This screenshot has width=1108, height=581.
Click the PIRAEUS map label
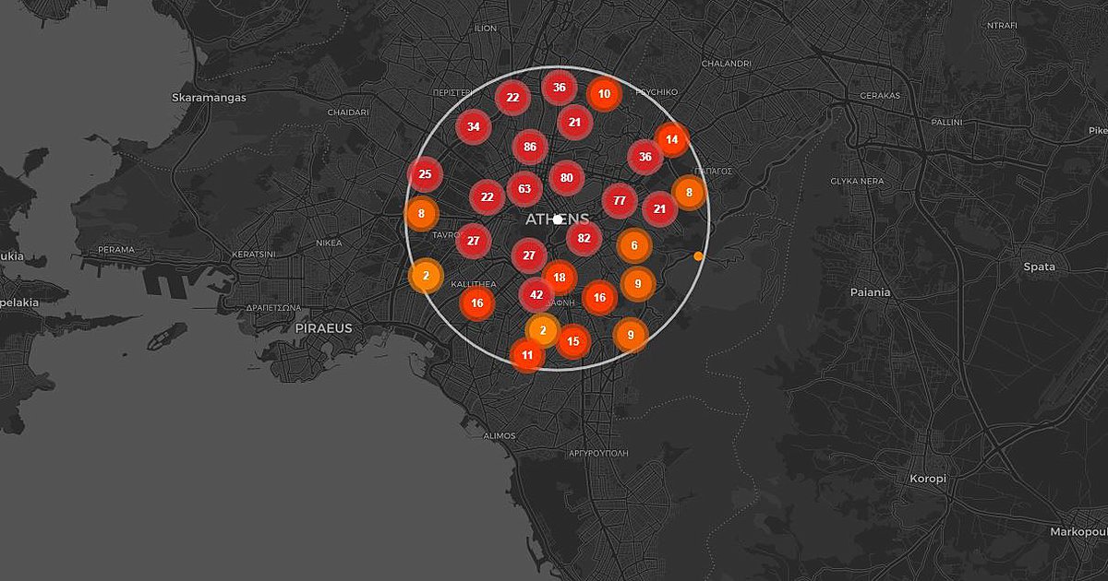323,328
